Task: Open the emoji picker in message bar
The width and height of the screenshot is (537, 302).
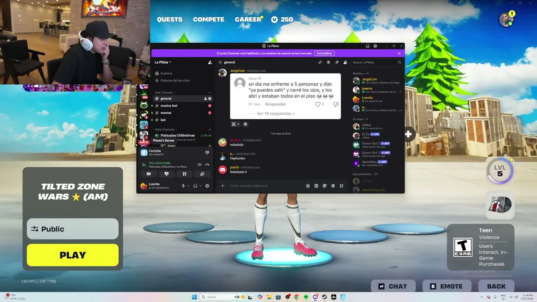Action: 333,186
